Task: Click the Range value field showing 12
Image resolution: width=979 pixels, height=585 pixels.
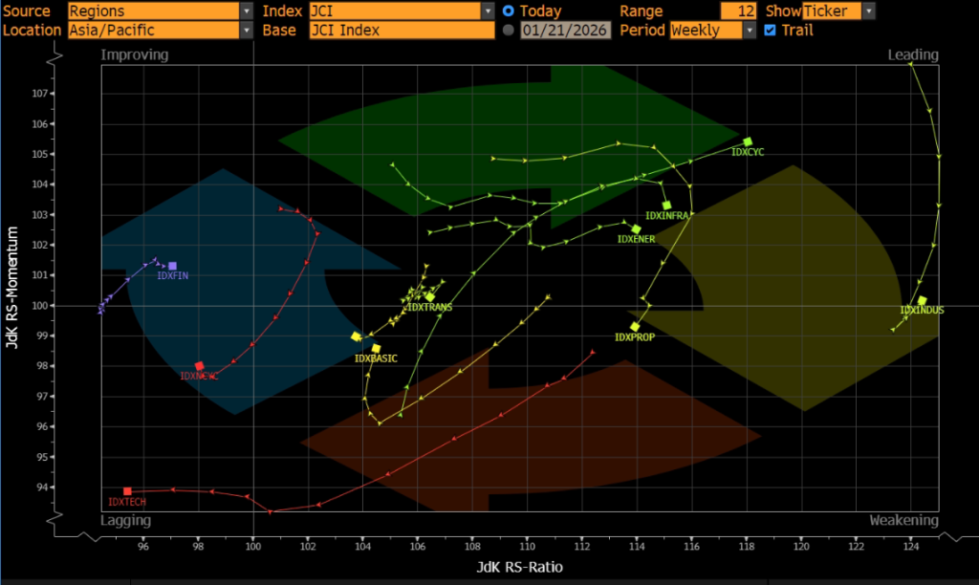Action: coord(729,11)
